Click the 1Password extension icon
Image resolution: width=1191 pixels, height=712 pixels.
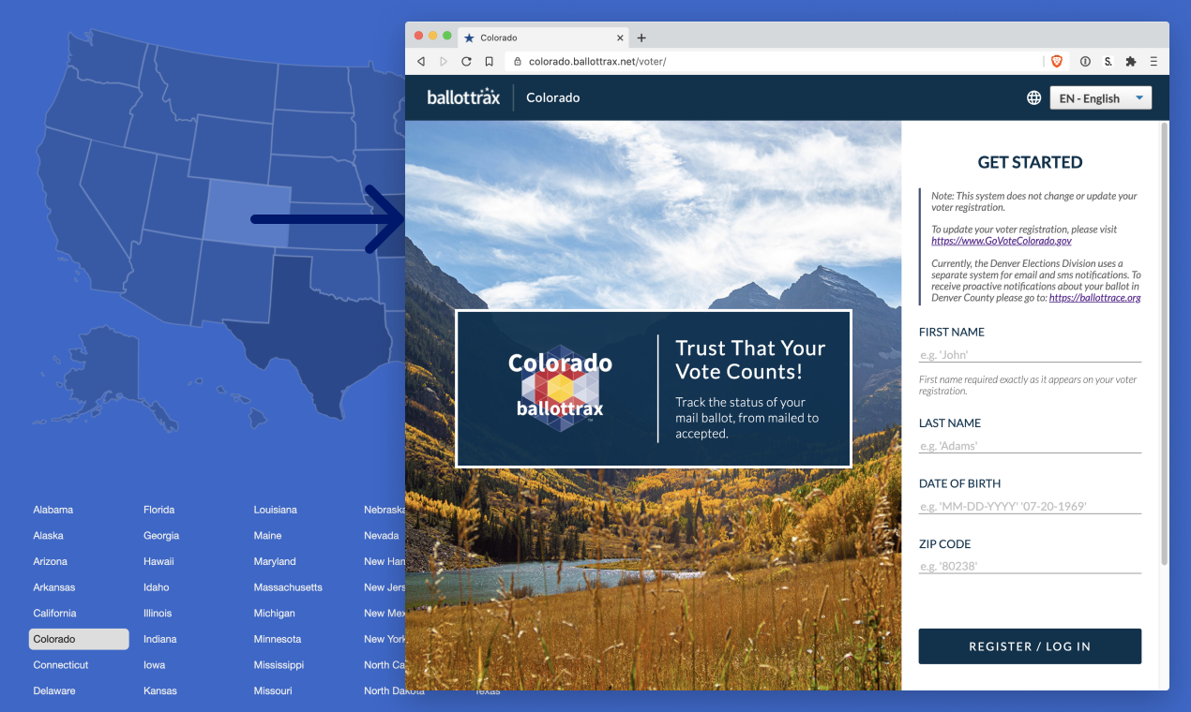click(x=1085, y=62)
